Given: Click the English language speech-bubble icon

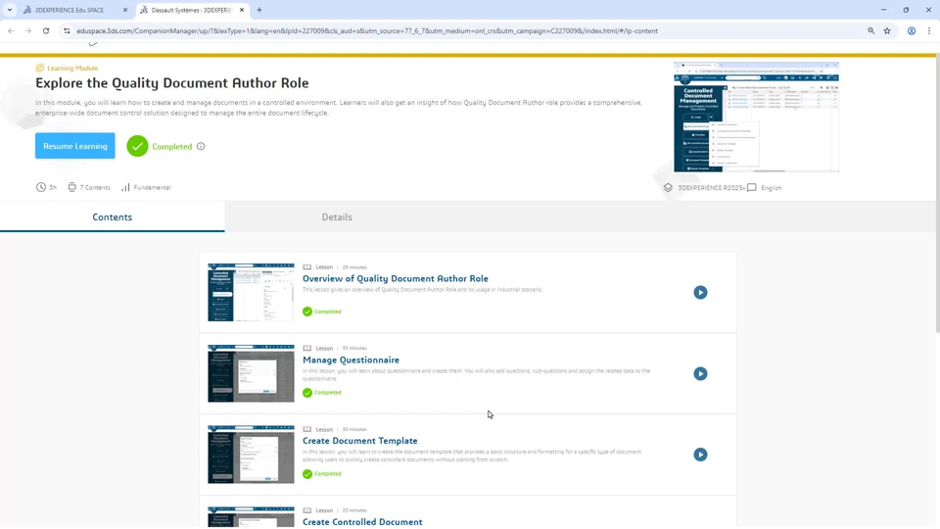Looking at the screenshot, I should click(752, 188).
